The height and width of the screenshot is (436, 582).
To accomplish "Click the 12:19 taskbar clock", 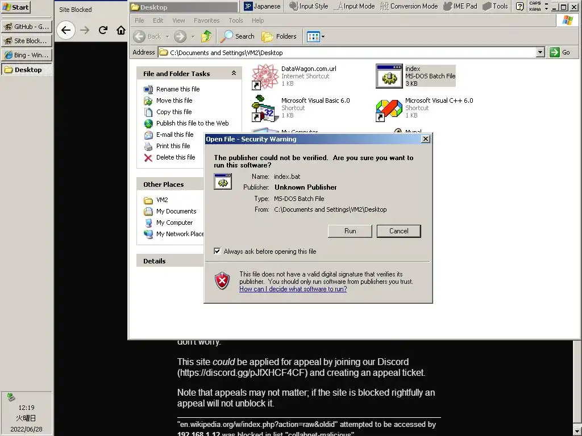I will [26, 408].
